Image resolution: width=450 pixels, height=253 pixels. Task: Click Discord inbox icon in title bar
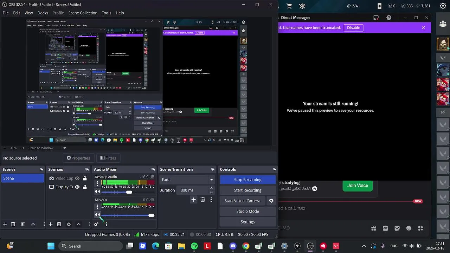point(376,18)
